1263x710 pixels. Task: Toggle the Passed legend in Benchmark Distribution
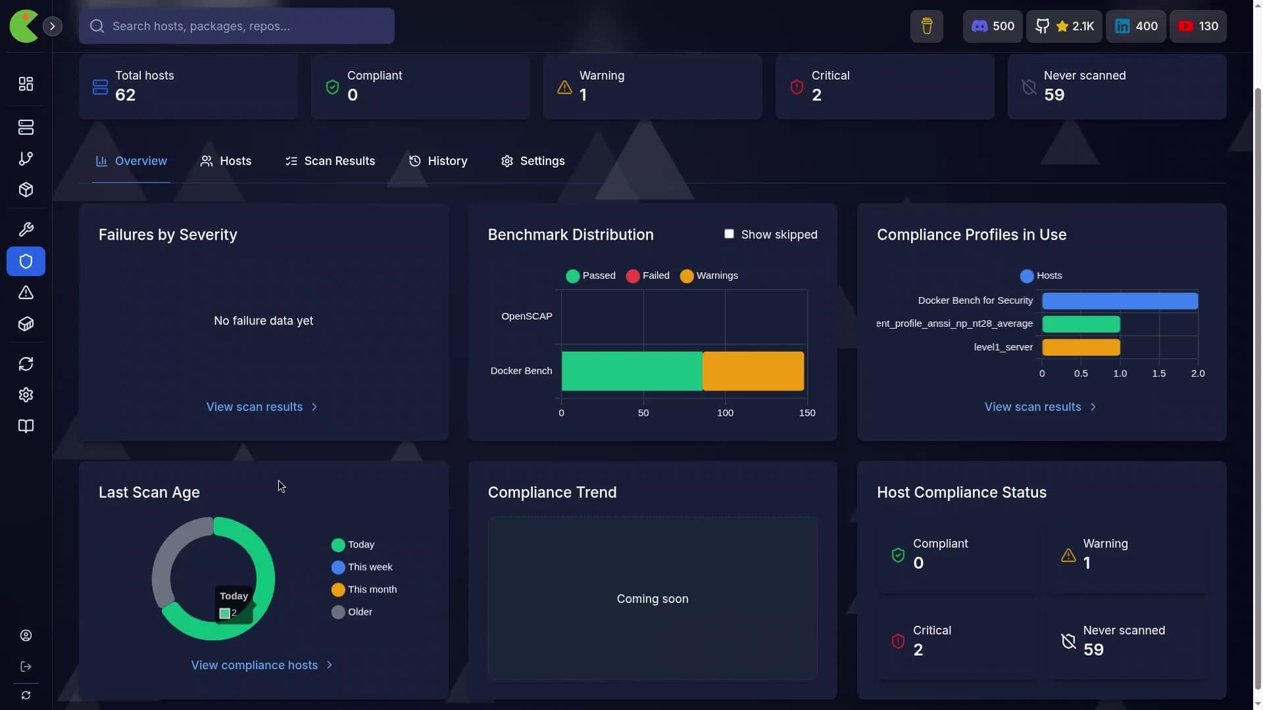[x=591, y=276]
